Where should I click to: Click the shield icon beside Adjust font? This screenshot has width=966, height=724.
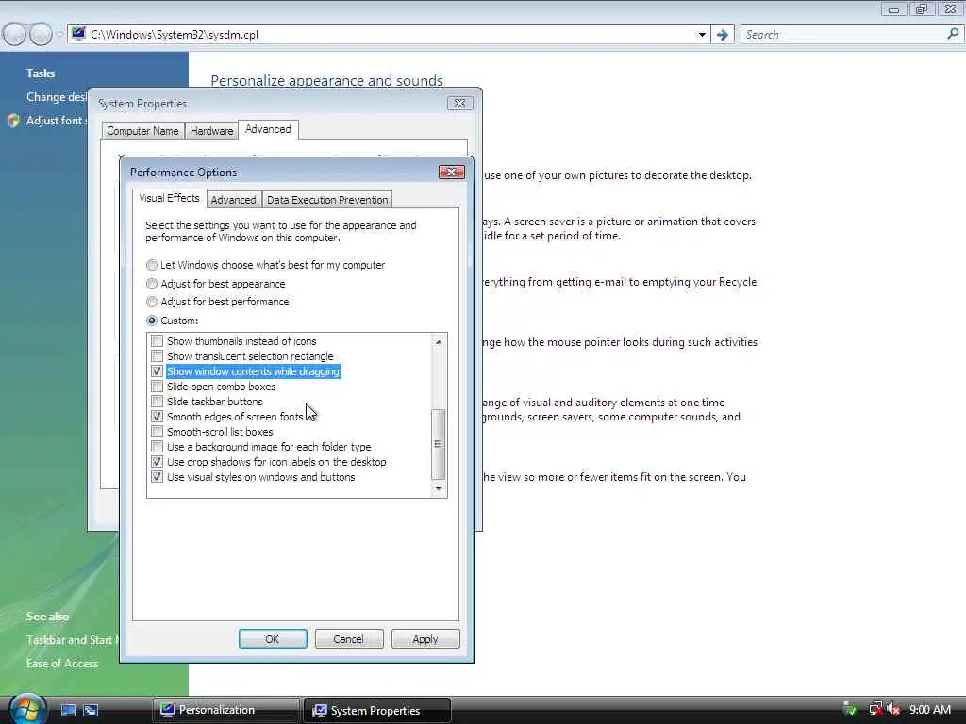(x=13, y=121)
